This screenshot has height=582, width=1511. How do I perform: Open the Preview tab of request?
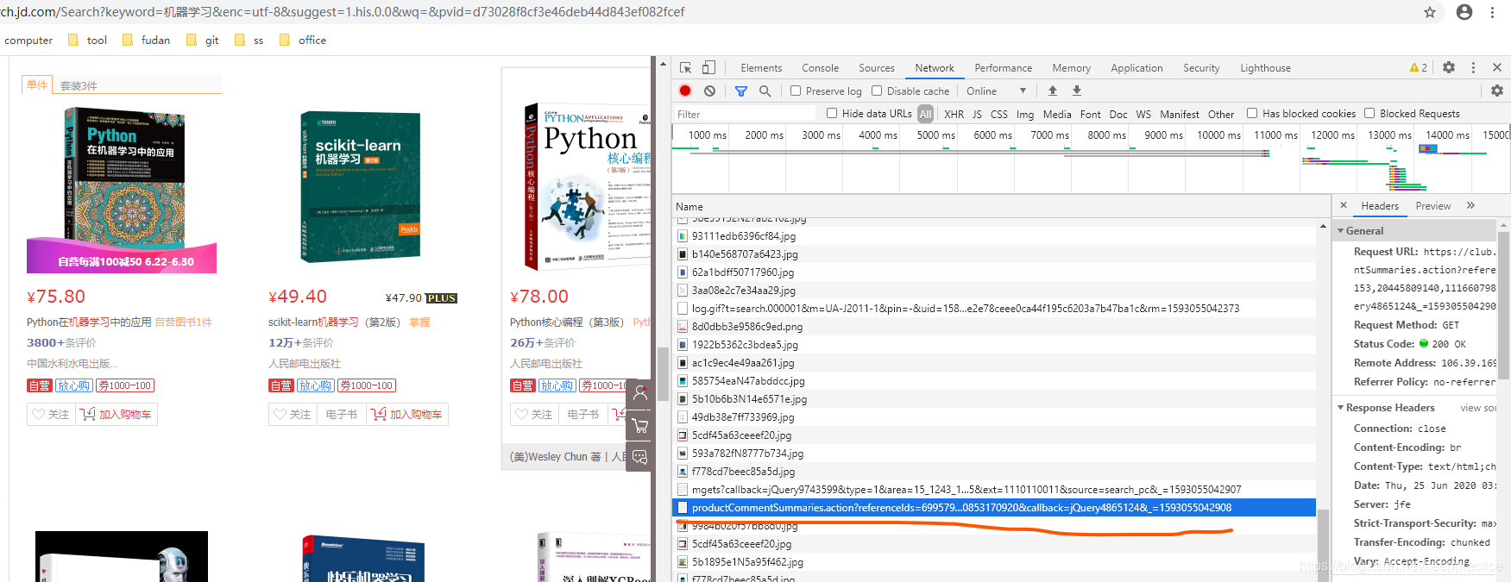click(1432, 206)
